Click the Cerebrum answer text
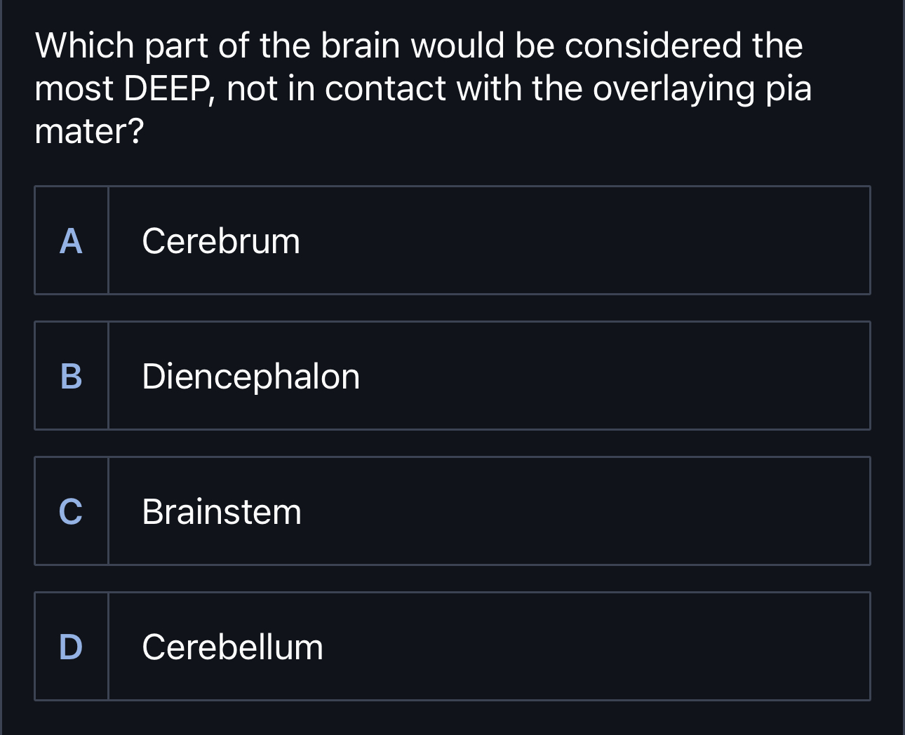 (x=220, y=242)
